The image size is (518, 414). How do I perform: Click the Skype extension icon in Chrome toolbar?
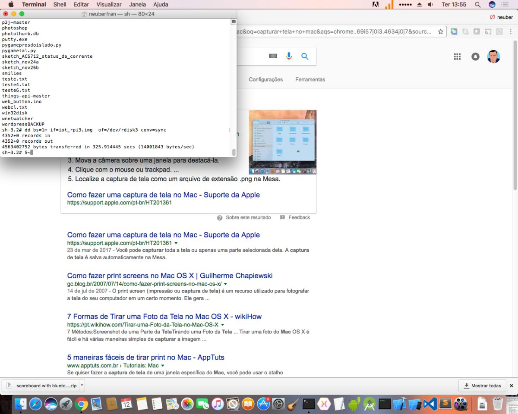[465, 31]
